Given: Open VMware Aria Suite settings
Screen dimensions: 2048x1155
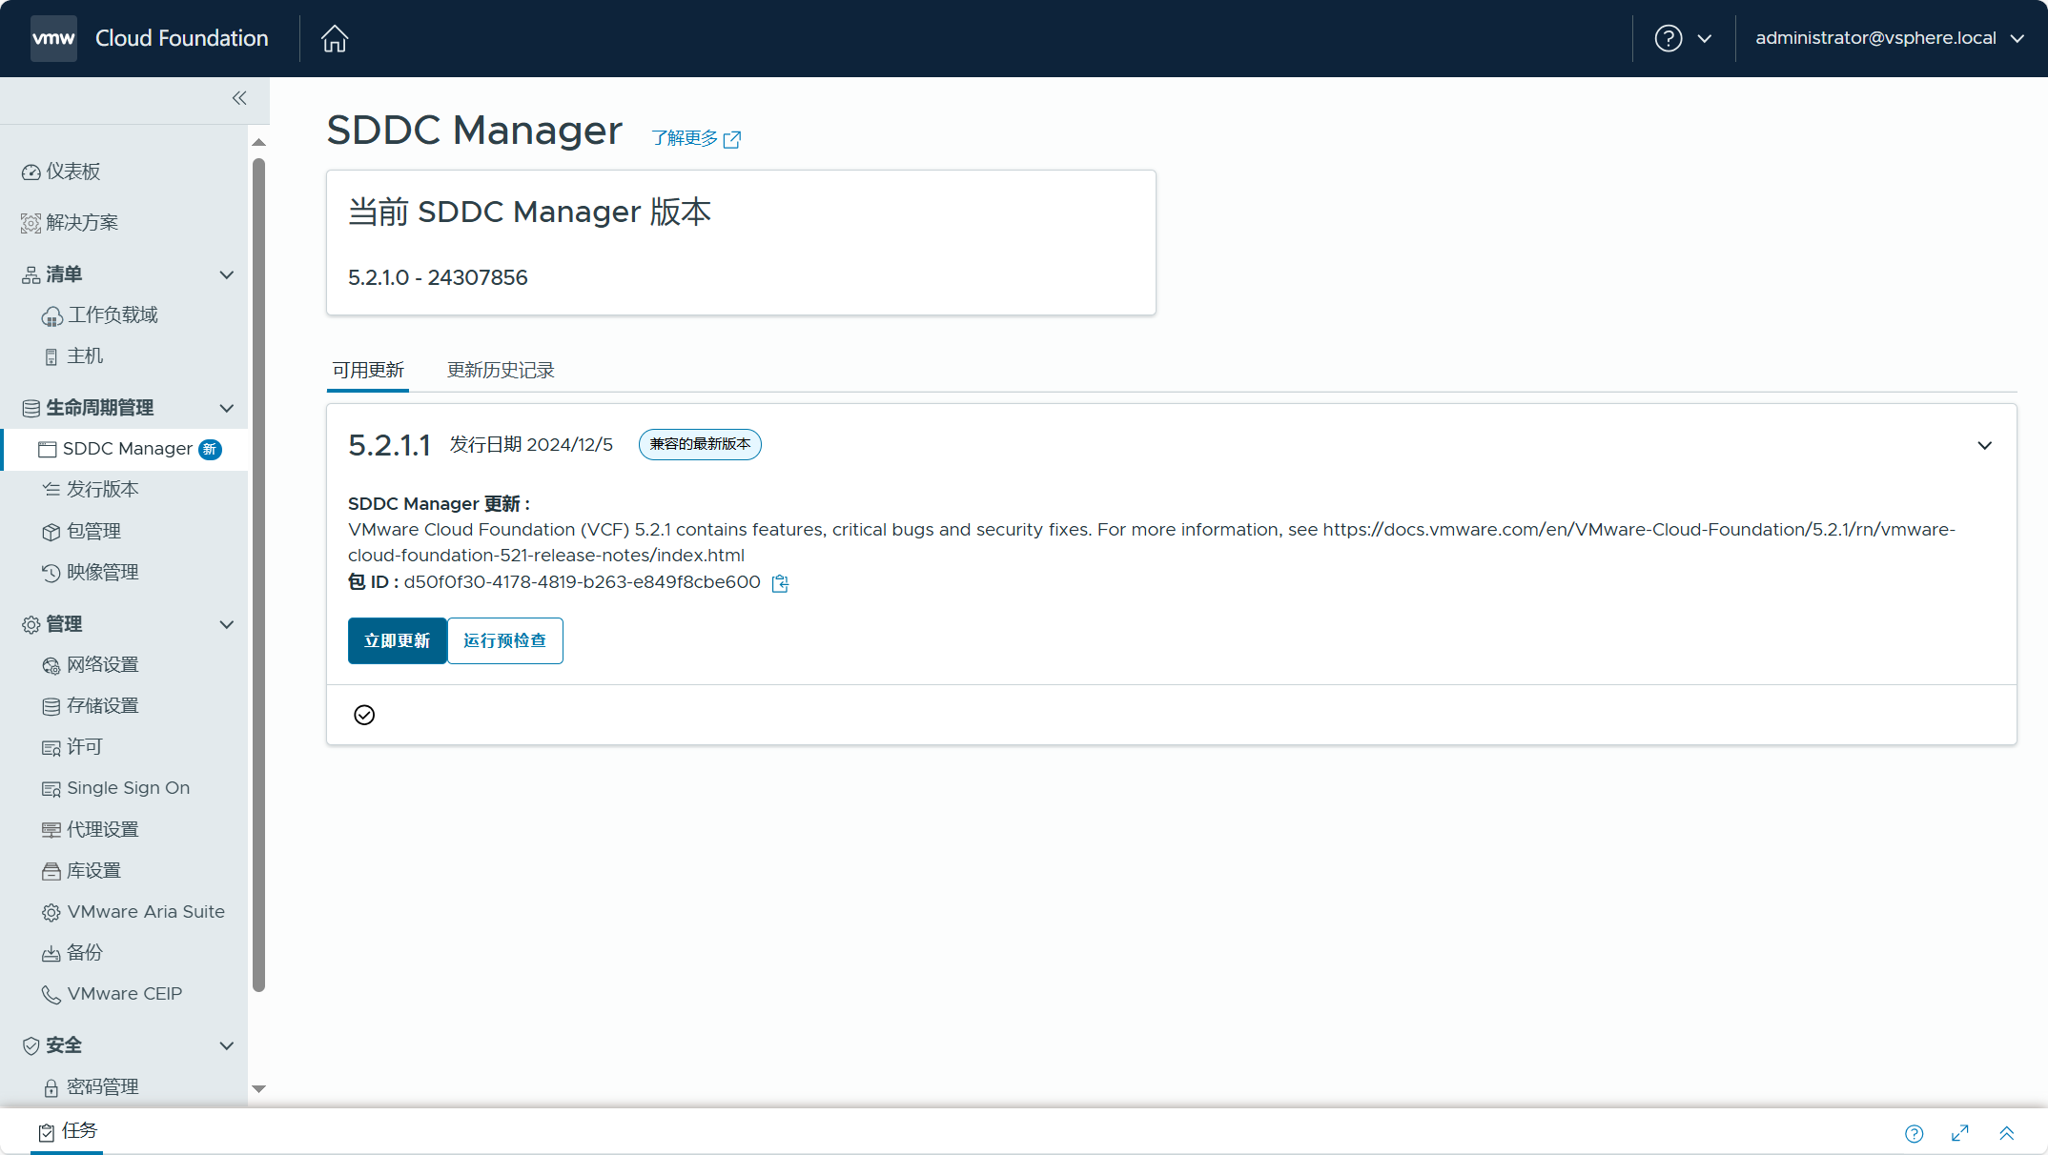Looking at the screenshot, I should coord(146,912).
